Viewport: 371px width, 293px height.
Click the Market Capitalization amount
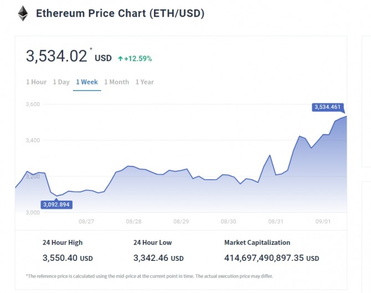click(x=271, y=258)
